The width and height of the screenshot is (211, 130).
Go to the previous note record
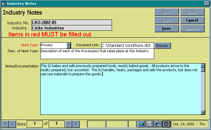(x=12, y=124)
